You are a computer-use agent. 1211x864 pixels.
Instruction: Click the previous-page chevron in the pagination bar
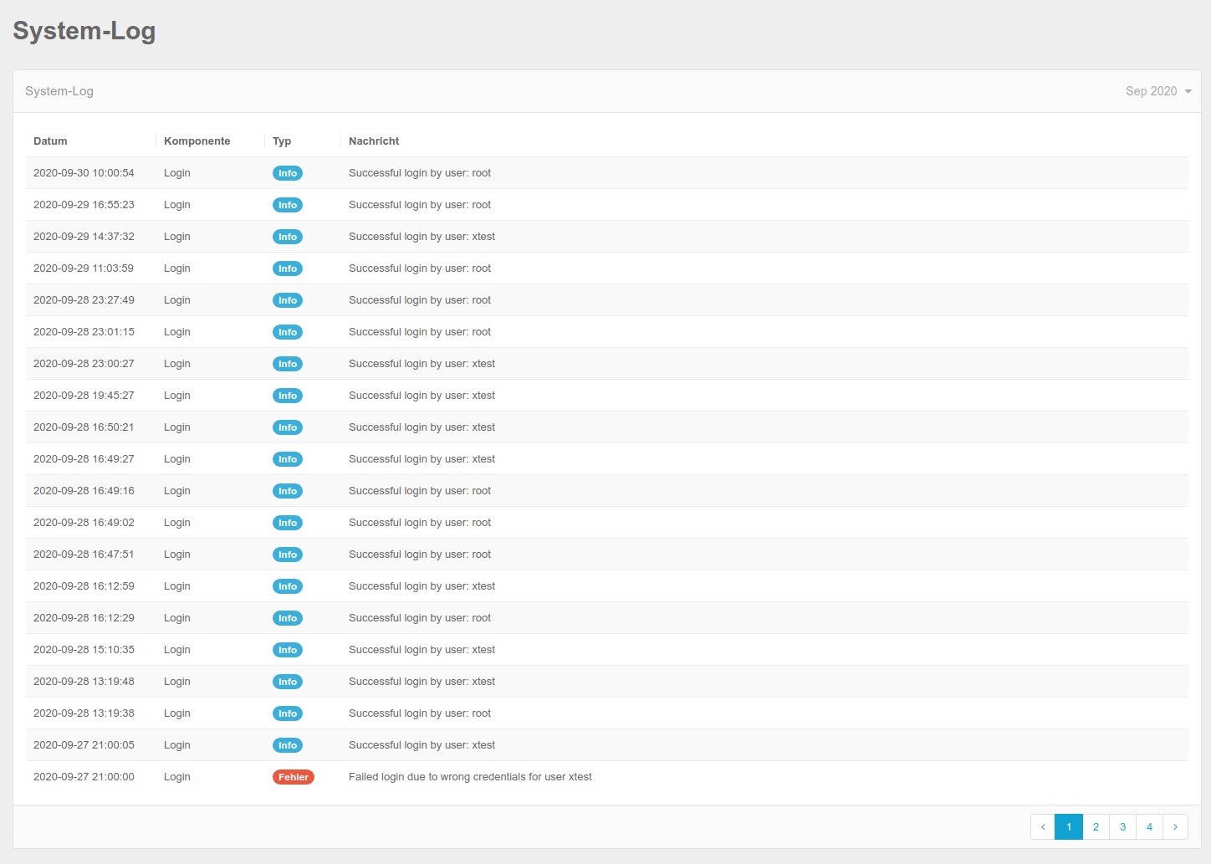pyautogui.click(x=1042, y=826)
